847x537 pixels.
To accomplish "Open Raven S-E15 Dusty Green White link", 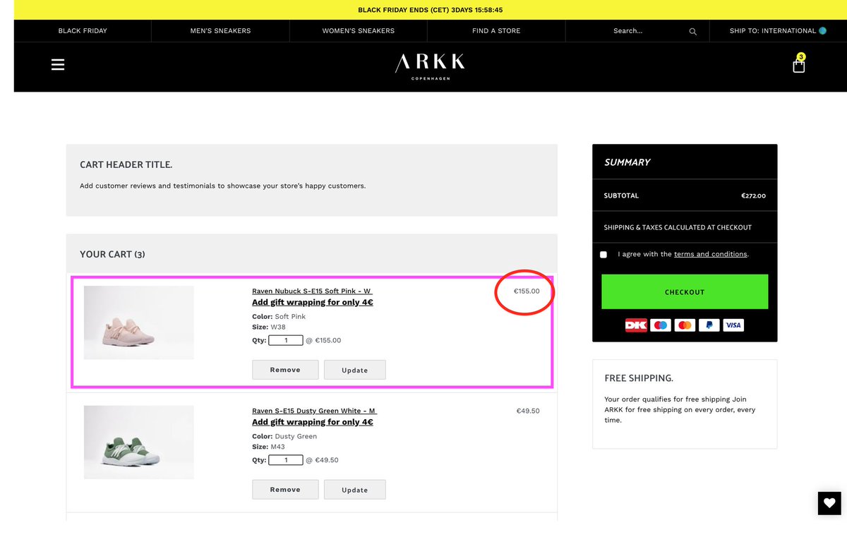I will click(314, 411).
